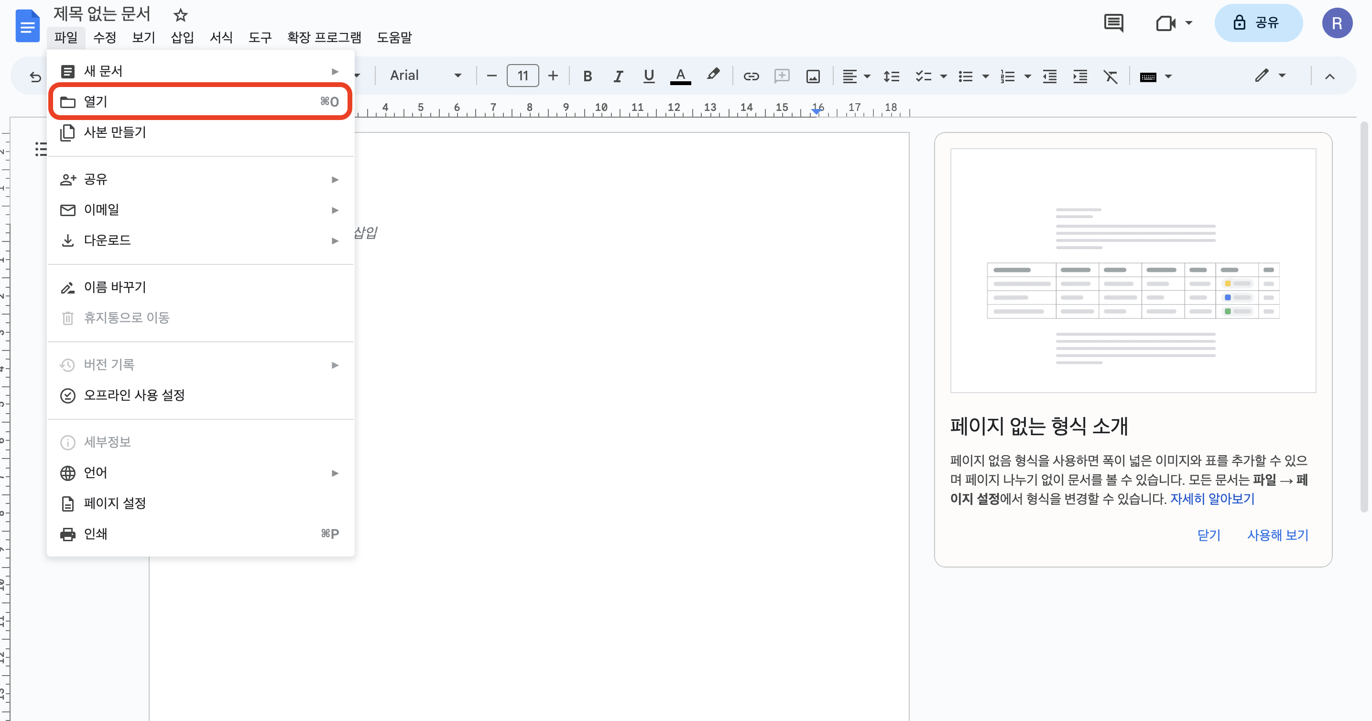The image size is (1372, 721).
Task: Toggle italic formatting
Action: click(618, 76)
